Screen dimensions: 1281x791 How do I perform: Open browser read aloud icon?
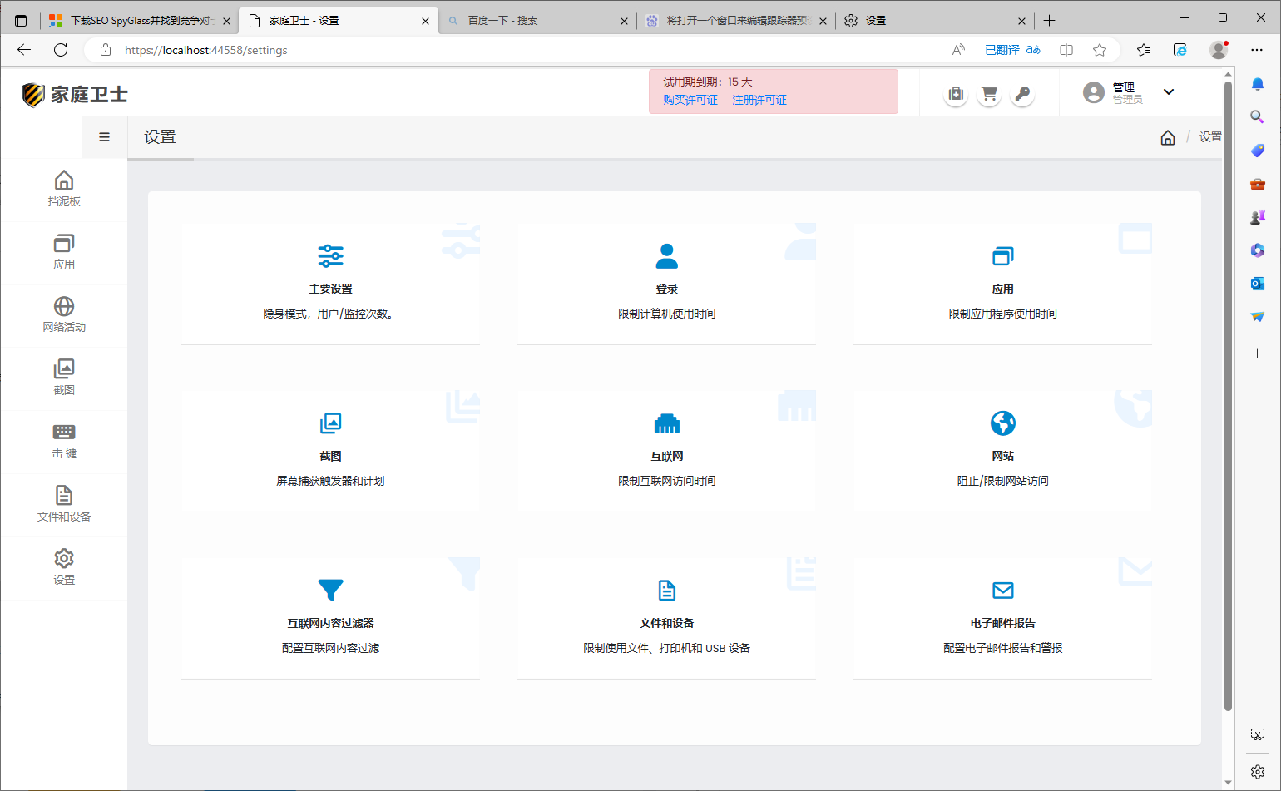click(958, 50)
